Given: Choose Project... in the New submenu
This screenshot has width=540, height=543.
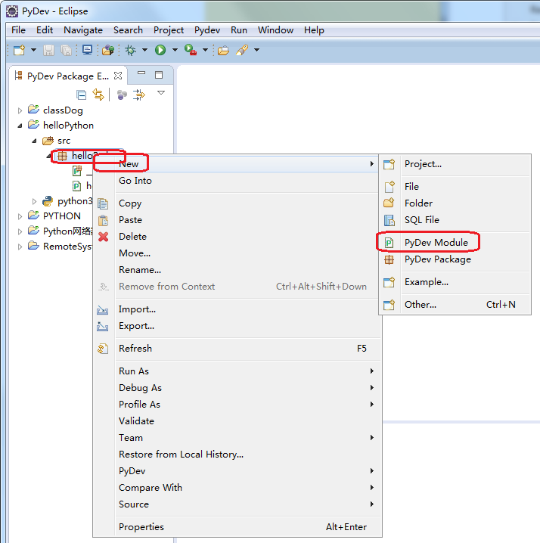Looking at the screenshot, I should pyautogui.click(x=455, y=164).
